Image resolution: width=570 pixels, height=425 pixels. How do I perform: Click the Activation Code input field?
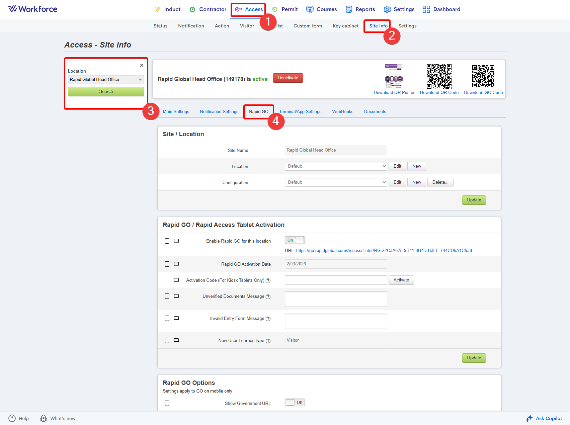(336, 280)
